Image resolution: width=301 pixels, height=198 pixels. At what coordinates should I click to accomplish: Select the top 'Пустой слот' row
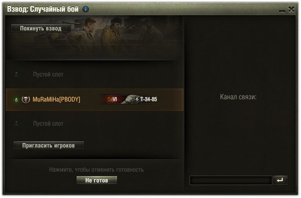(94, 75)
